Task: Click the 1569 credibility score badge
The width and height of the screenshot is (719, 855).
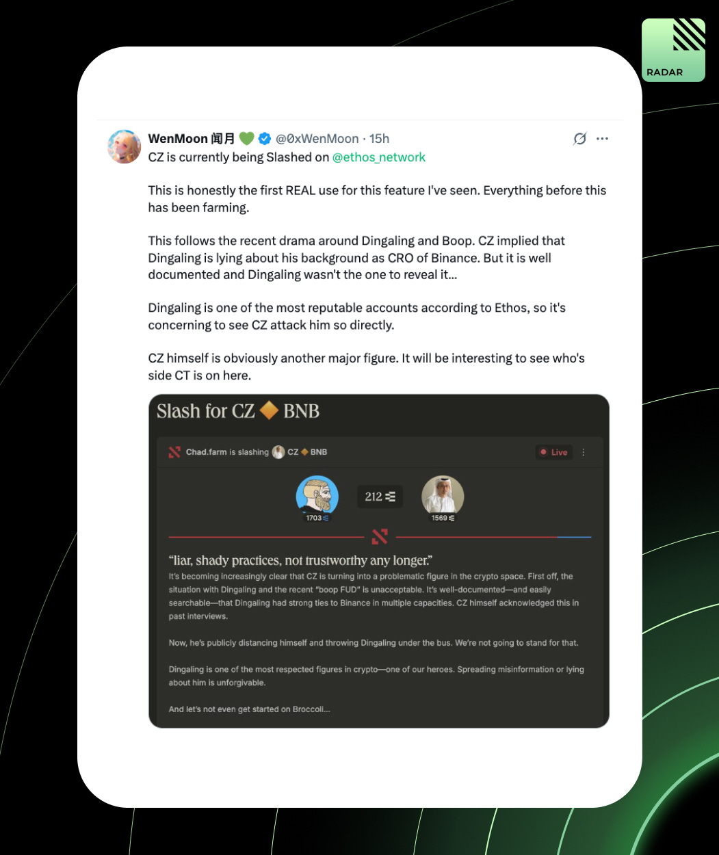Action: pos(443,518)
